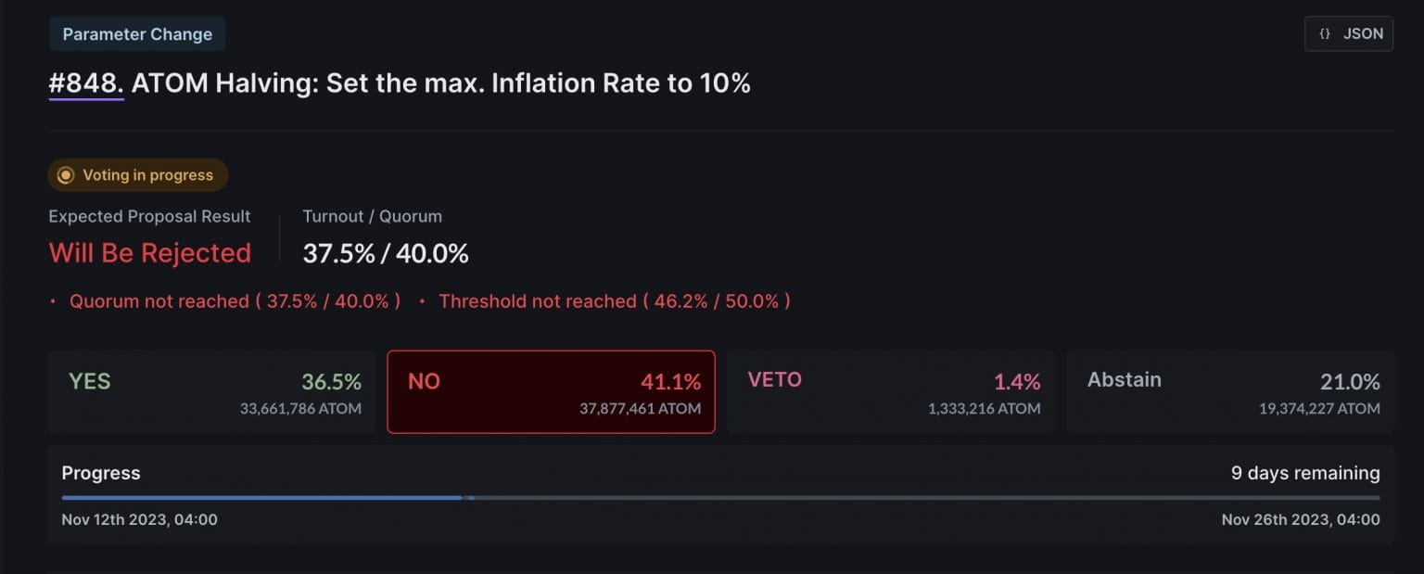Screen dimensions: 1424x574
Task: Click the 9 days remaining label
Action: point(1304,473)
